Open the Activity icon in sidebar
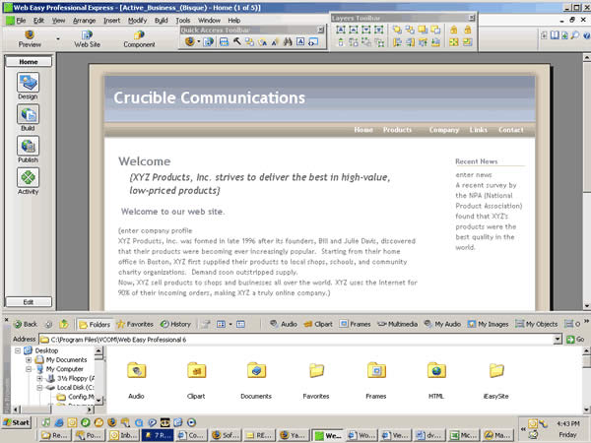Screen dimensions: 591x443 click(x=28, y=177)
